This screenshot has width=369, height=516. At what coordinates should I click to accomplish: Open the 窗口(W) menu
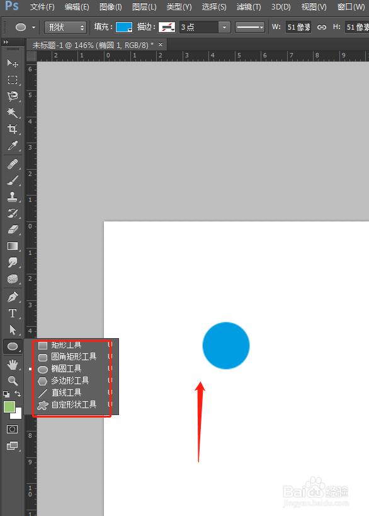[x=351, y=7]
